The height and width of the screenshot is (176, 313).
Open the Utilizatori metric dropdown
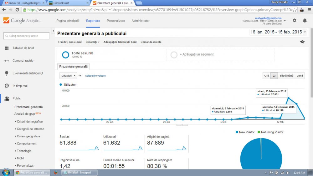68,76
